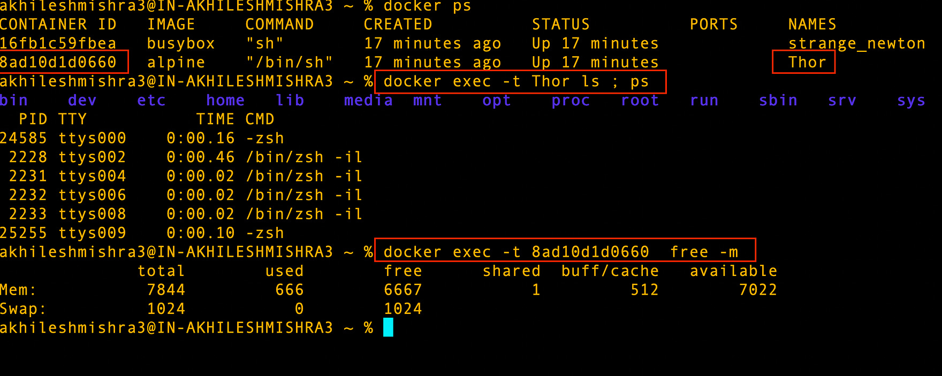Click the container ID 8ad10d1d0660 in docker ps
The height and width of the screenshot is (376, 942).
click(58, 62)
